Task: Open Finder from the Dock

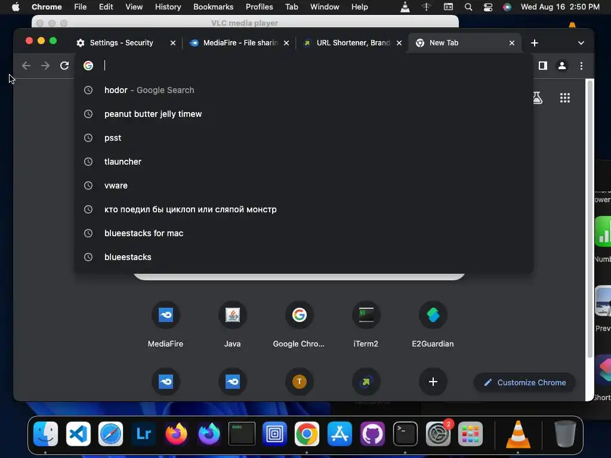Action: tap(45, 434)
